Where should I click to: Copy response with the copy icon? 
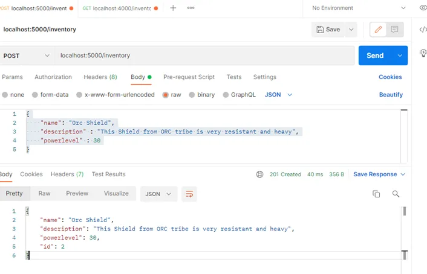coord(376,194)
